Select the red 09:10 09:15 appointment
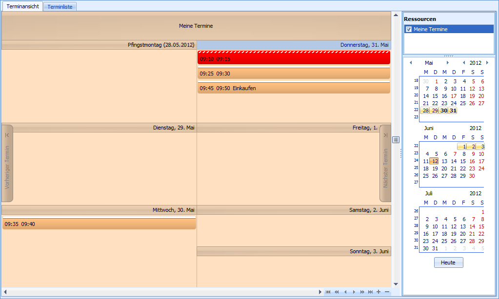Image resolution: width=499 pixels, height=299 pixels. coord(294,57)
